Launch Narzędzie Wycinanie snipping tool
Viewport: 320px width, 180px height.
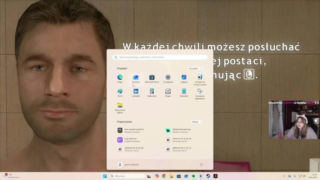tap(200, 94)
